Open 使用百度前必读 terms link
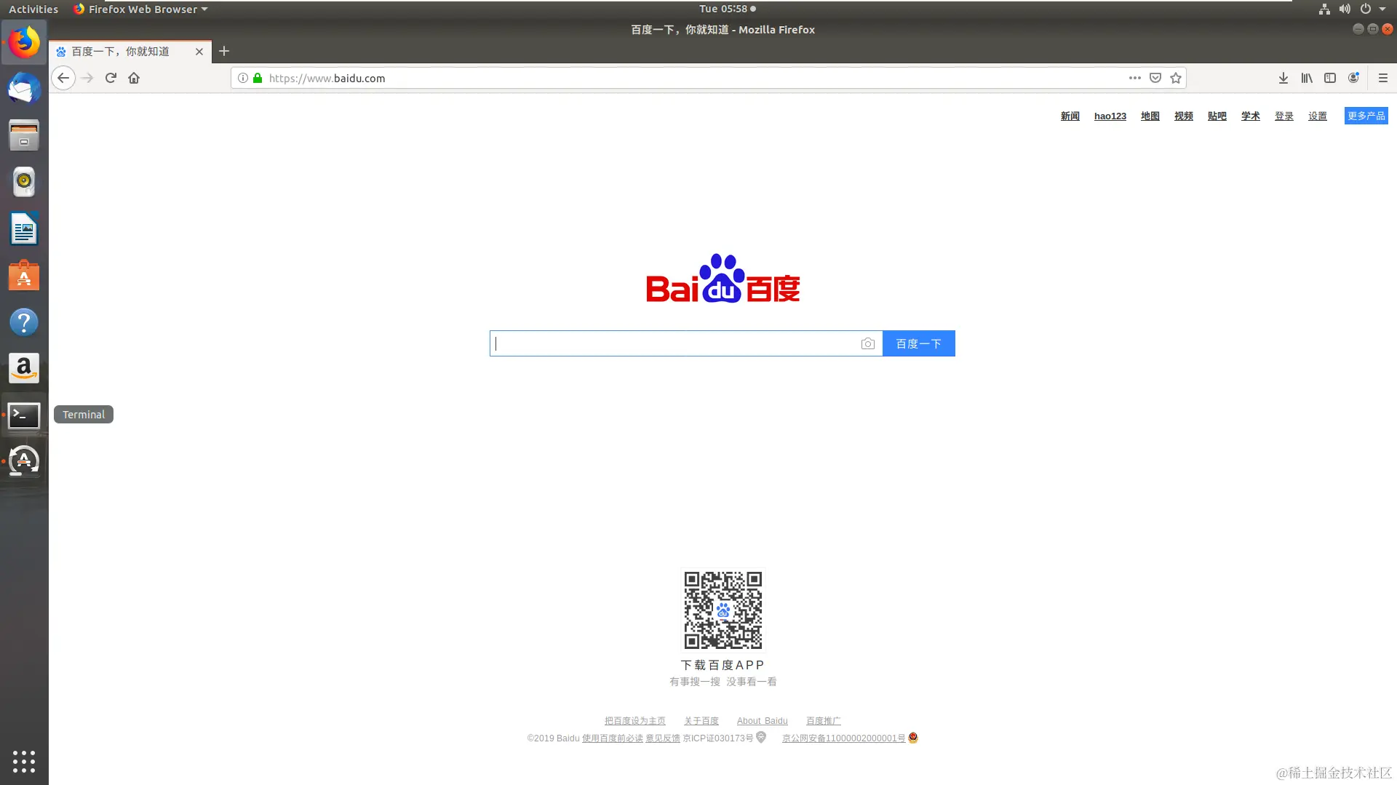The height and width of the screenshot is (785, 1397). click(x=613, y=738)
